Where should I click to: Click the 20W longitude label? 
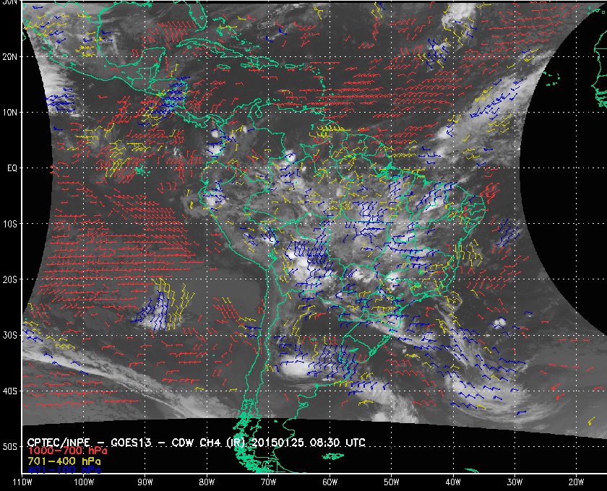tap(576, 482)
